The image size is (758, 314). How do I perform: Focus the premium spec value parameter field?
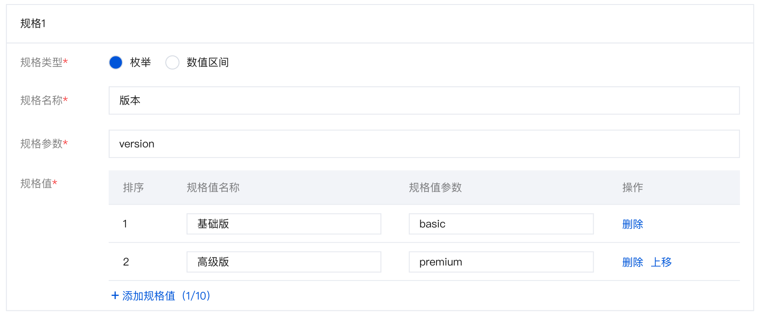click(x=501, y=262)
